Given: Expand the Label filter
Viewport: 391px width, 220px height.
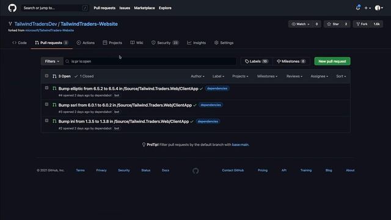Looking at the screenshot, I should coord(218,76).
